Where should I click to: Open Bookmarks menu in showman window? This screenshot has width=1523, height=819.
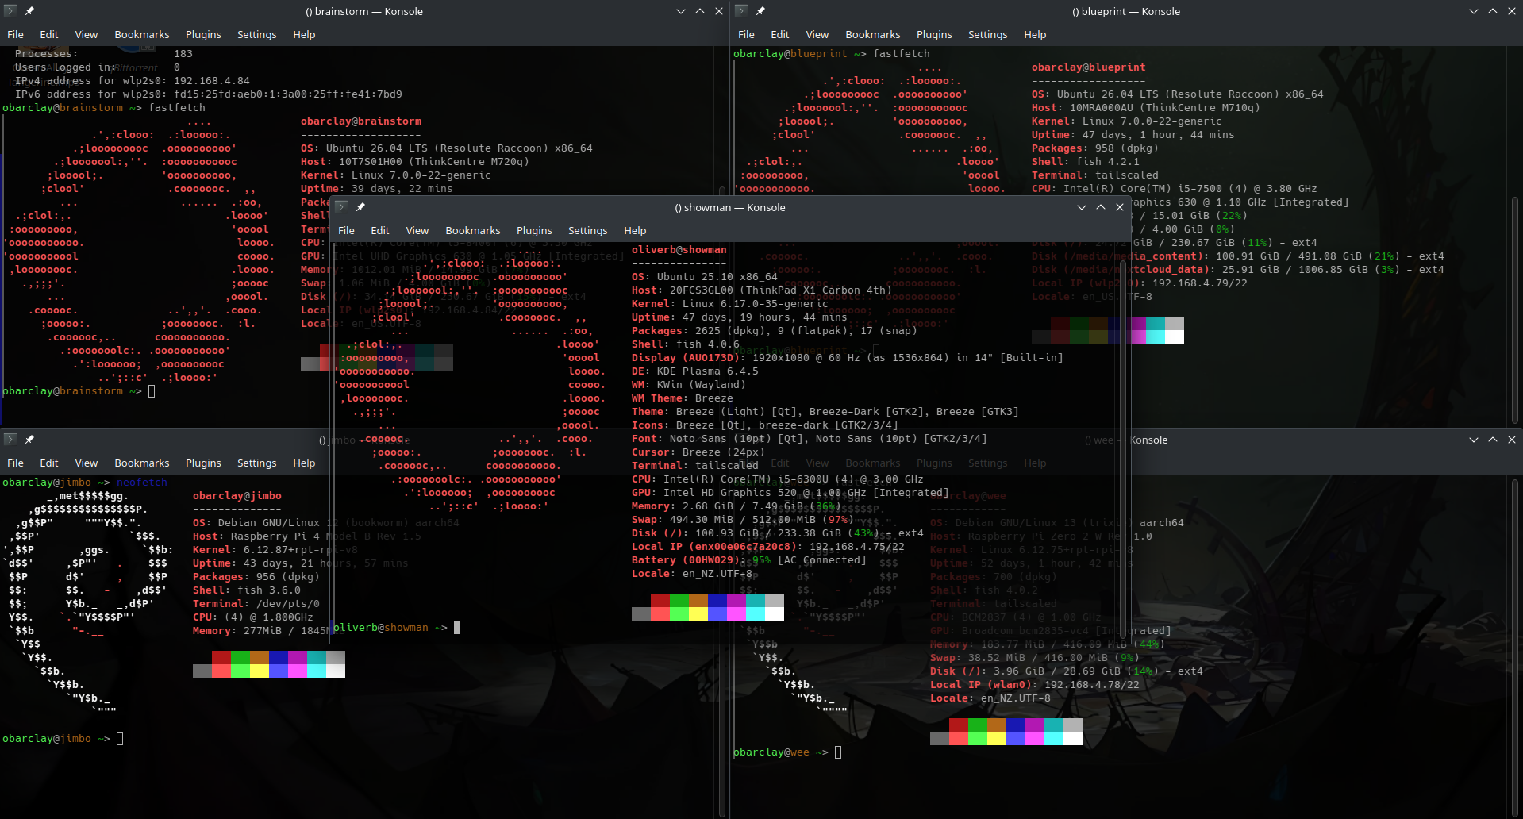point(473,230)
